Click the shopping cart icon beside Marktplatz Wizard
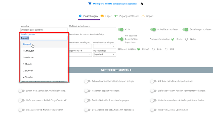The height and width of the screenshot is (114, 220). [x=90, y=3]
